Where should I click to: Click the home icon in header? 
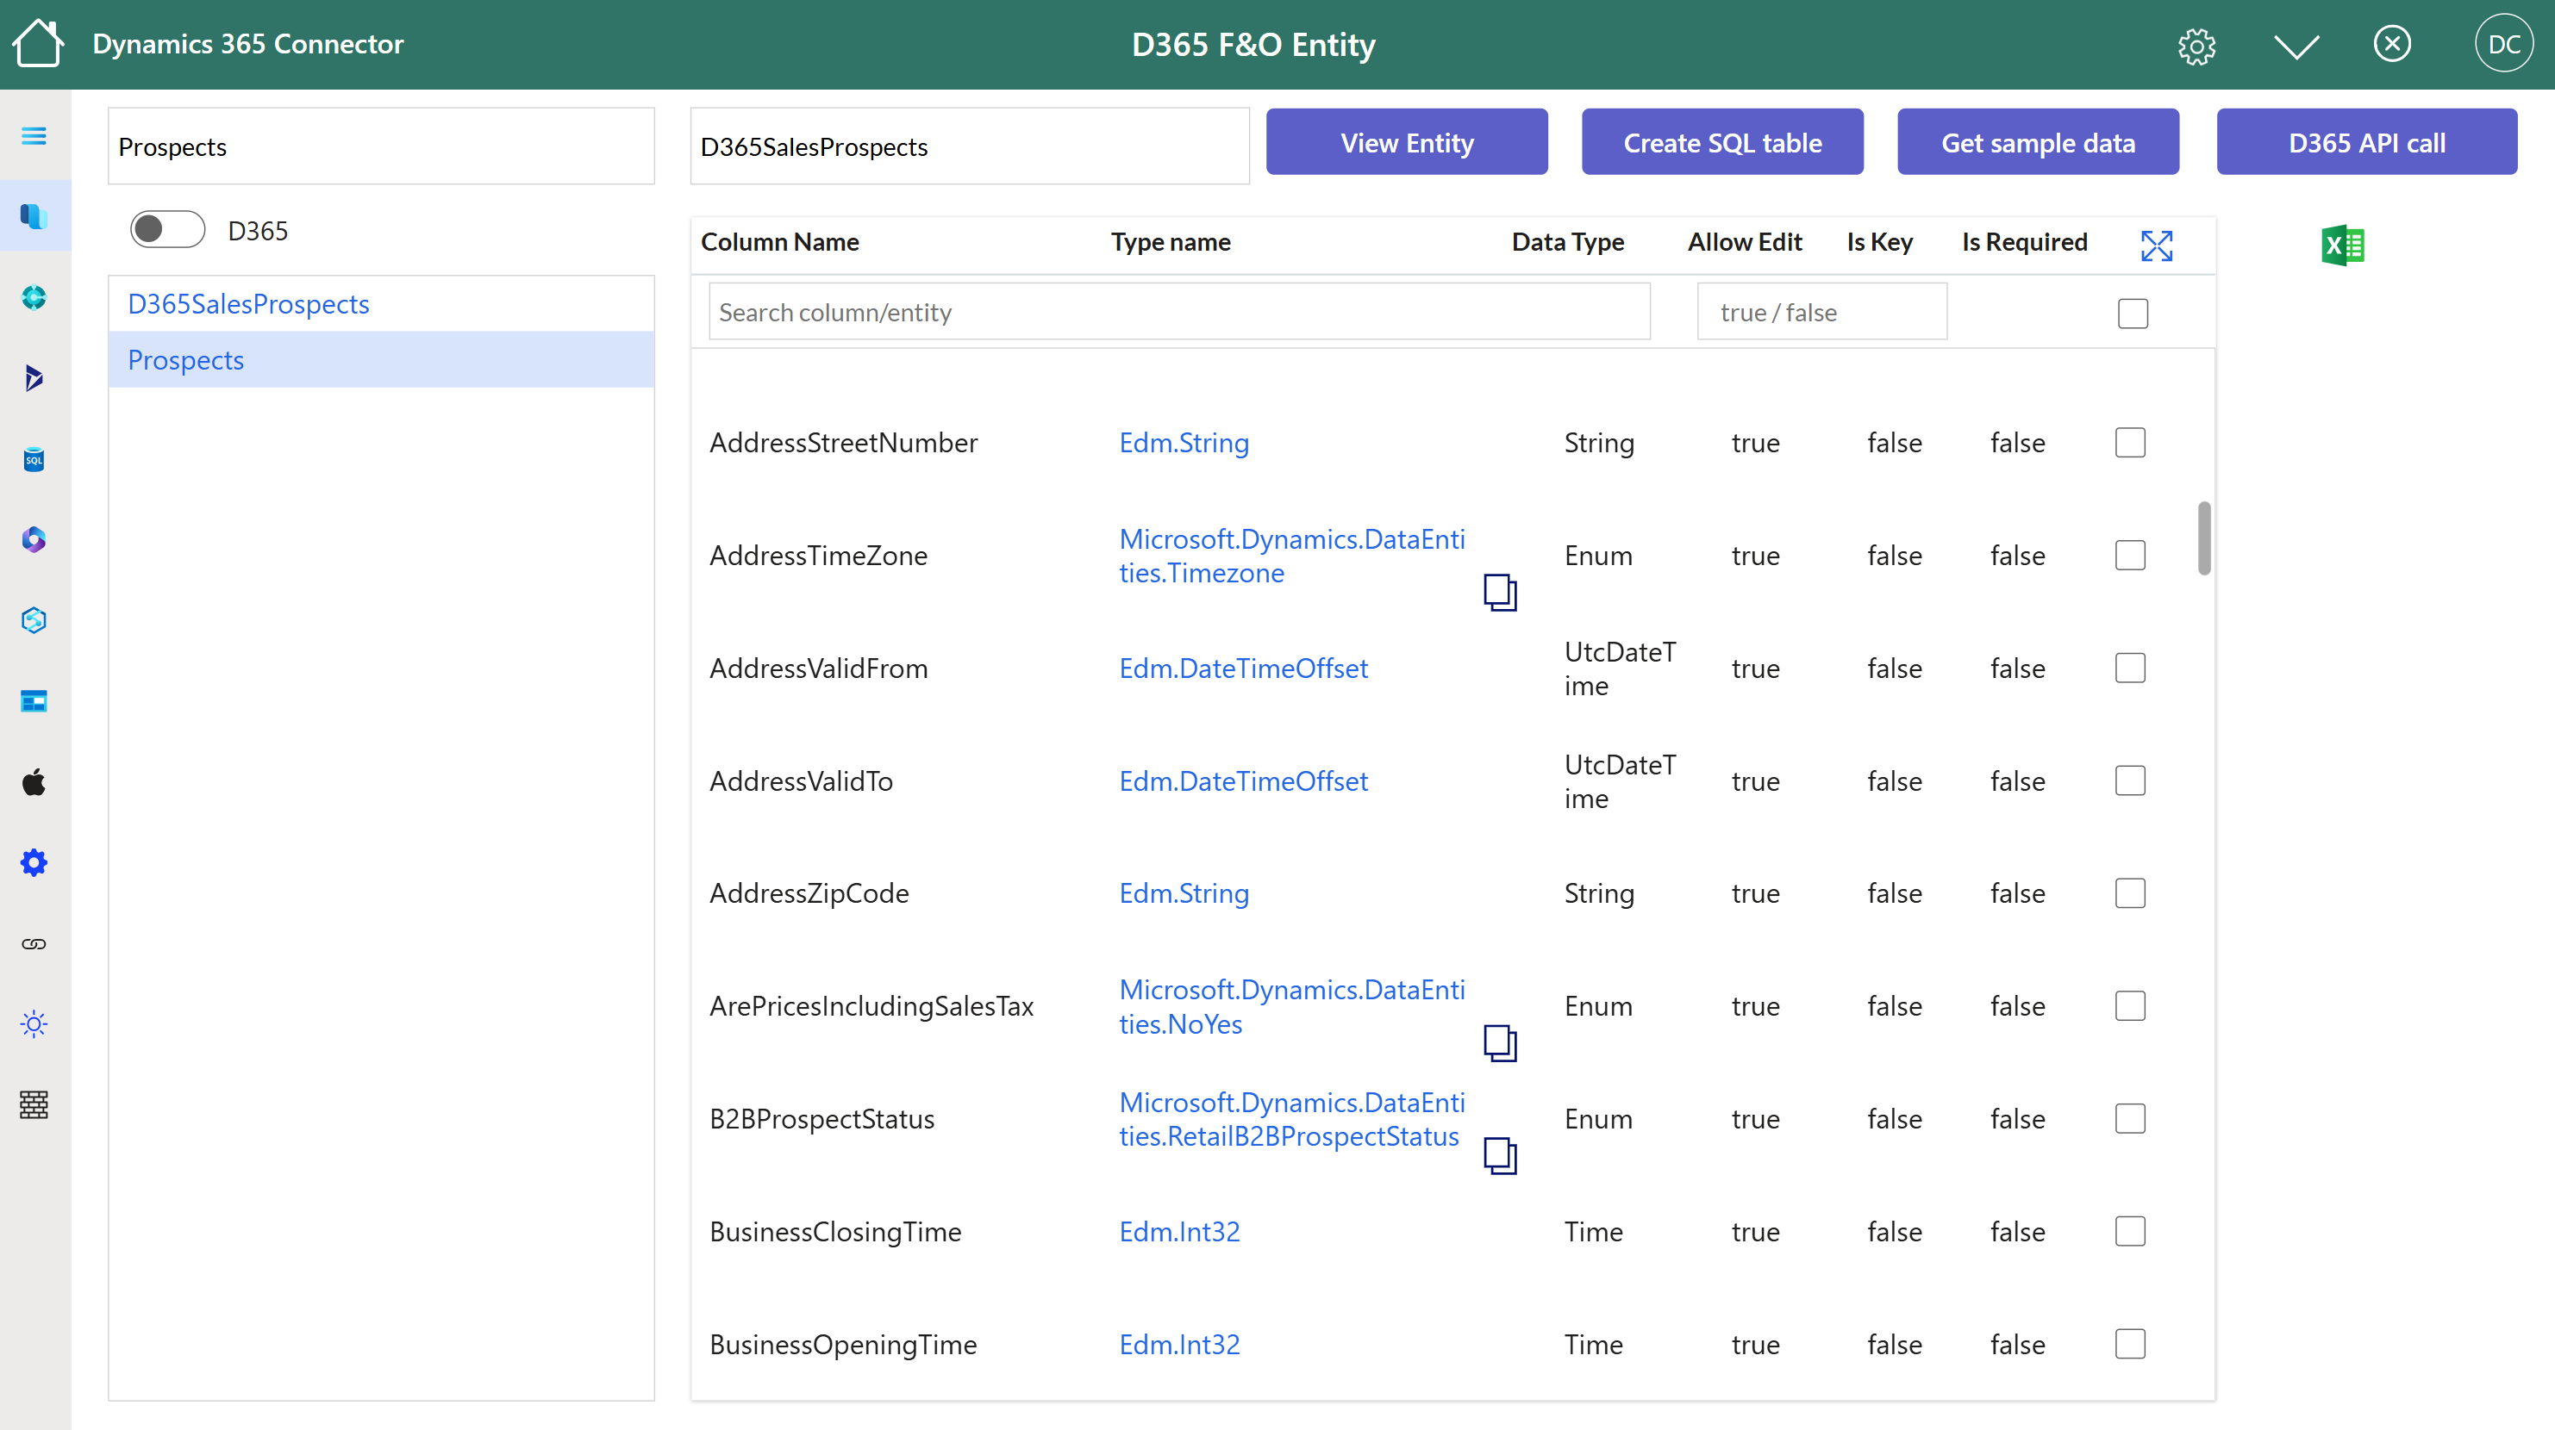(x=38, y=44)
